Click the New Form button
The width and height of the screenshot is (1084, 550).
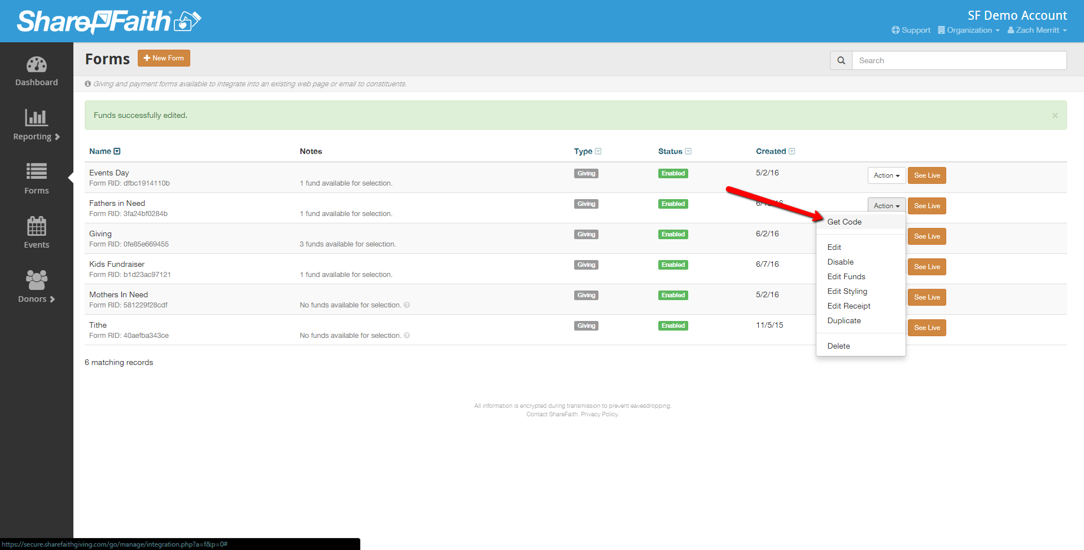(x=164, y=58)
